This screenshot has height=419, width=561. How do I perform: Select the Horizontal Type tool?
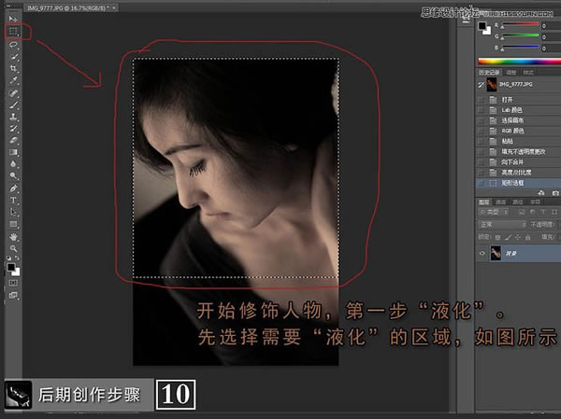[14, 200]
